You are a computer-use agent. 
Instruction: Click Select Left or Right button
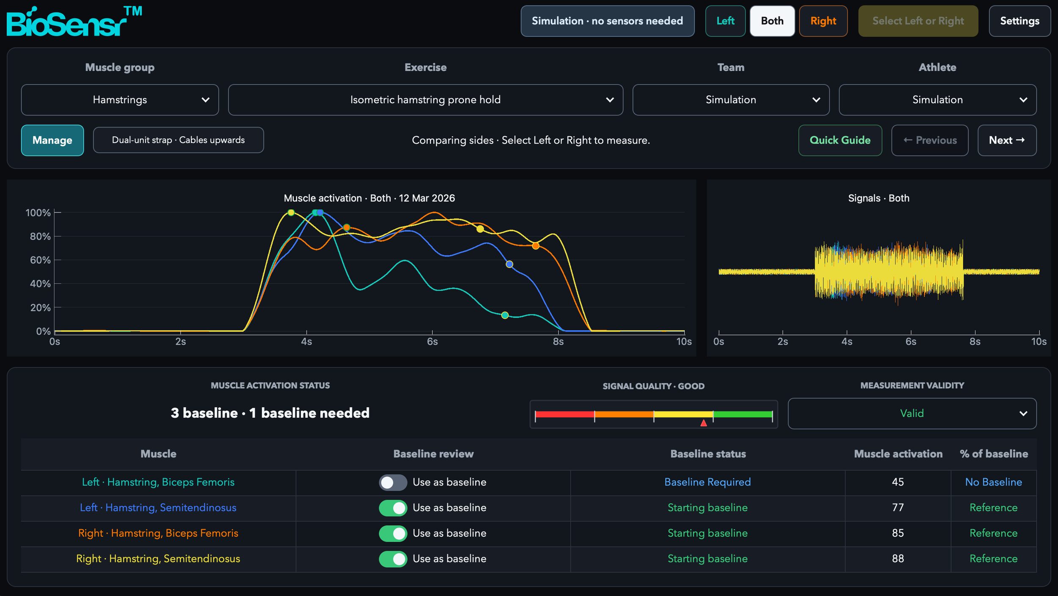(x=918, y=21)
